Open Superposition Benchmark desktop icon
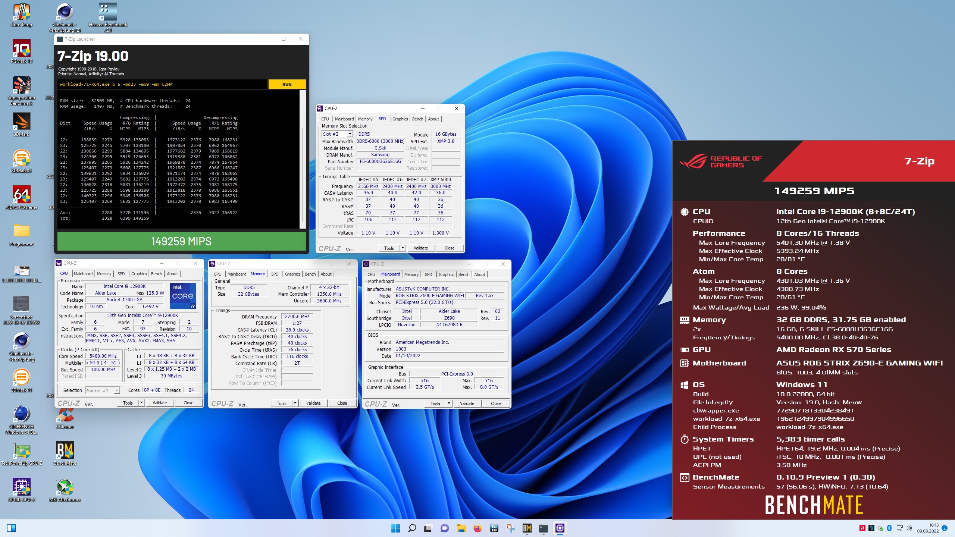 [x=22, y=91]
